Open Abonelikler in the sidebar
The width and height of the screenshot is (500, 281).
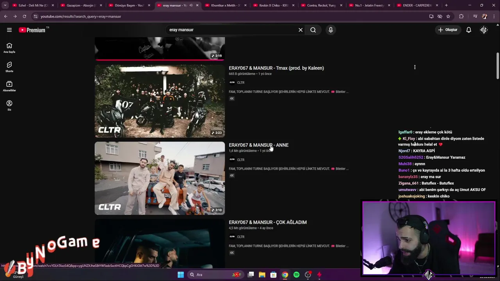9,86
